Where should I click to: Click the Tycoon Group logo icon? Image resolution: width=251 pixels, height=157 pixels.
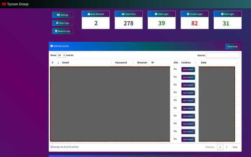coord(4,4)
